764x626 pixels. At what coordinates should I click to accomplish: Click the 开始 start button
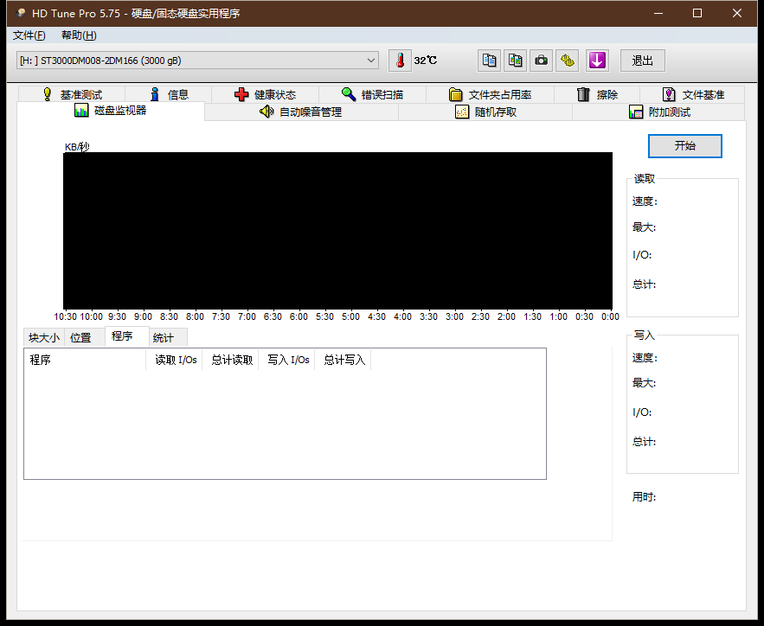point(685,146)
